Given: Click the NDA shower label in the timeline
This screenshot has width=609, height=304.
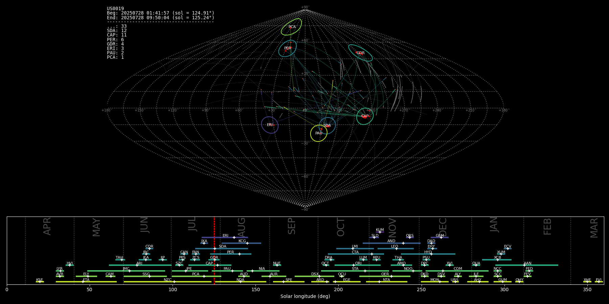Looking at the screenshot, I should pyautogui.click(x=241, y=280).
